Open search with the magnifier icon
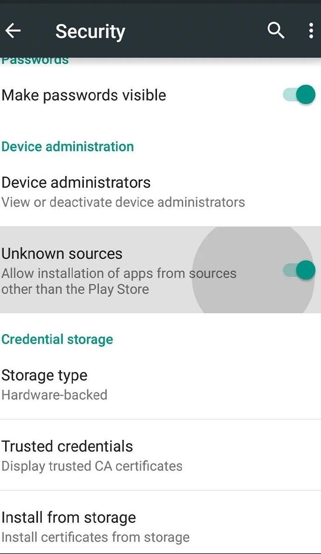321x554 pixels. click(276, 31)
